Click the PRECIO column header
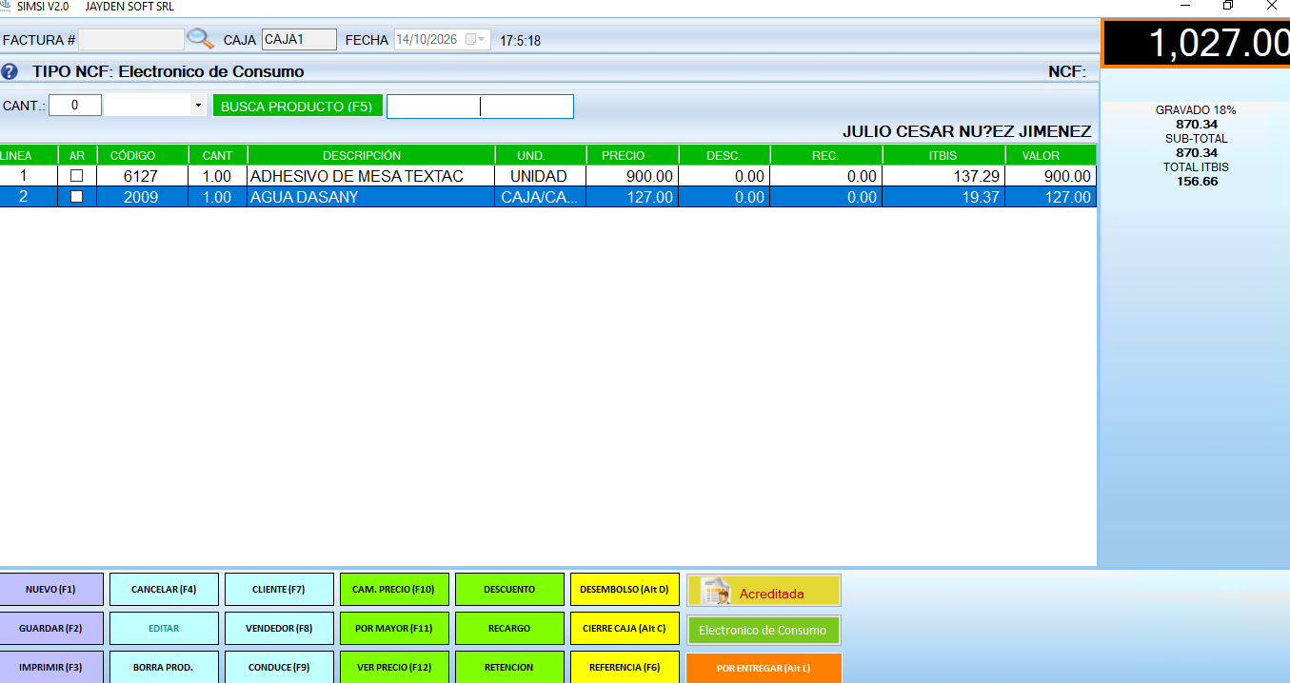Screen dimensions: 1290x683 [x=630, y=155]
